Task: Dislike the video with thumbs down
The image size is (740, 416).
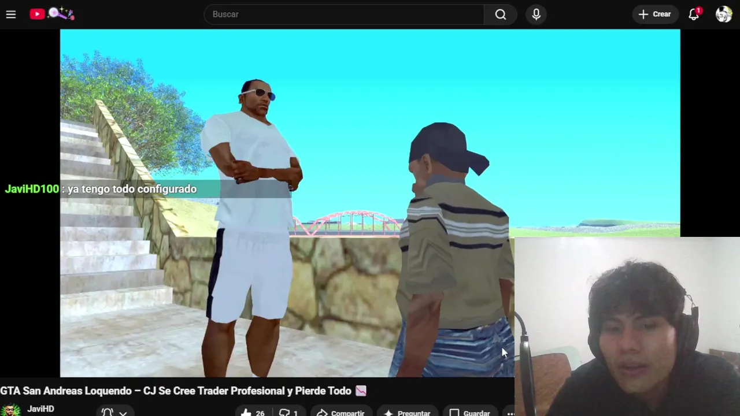Action: click(288, 413)
